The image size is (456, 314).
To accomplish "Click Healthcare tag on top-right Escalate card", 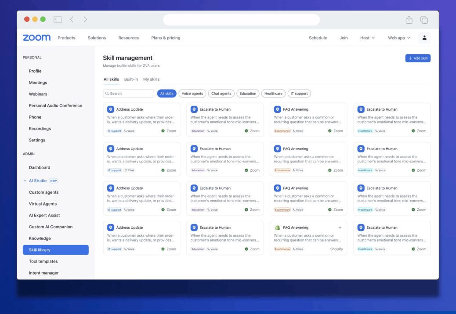I will pyautogui.click(x=365, y=131).
